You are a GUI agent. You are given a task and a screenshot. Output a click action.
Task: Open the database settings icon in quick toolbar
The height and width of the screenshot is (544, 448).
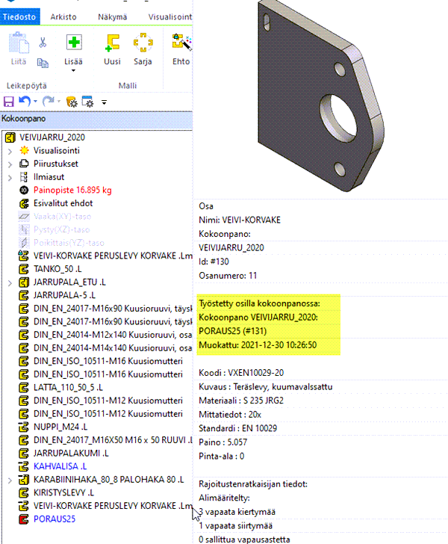(x=72, y=101)
